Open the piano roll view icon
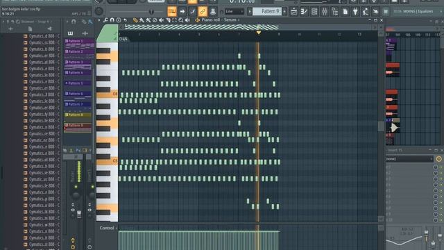This screenshot has width=444, height=250. point(304,12)
